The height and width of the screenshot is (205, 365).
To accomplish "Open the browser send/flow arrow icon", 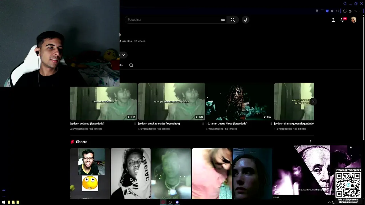I will [x=332, y=11].
